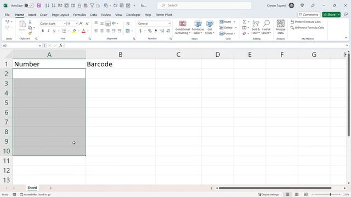Open the Cell Styles dropdown

click(x=210, y=27)
